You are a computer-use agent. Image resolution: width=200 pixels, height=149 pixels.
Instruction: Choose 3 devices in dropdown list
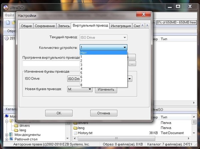click(x=103, y=65)
